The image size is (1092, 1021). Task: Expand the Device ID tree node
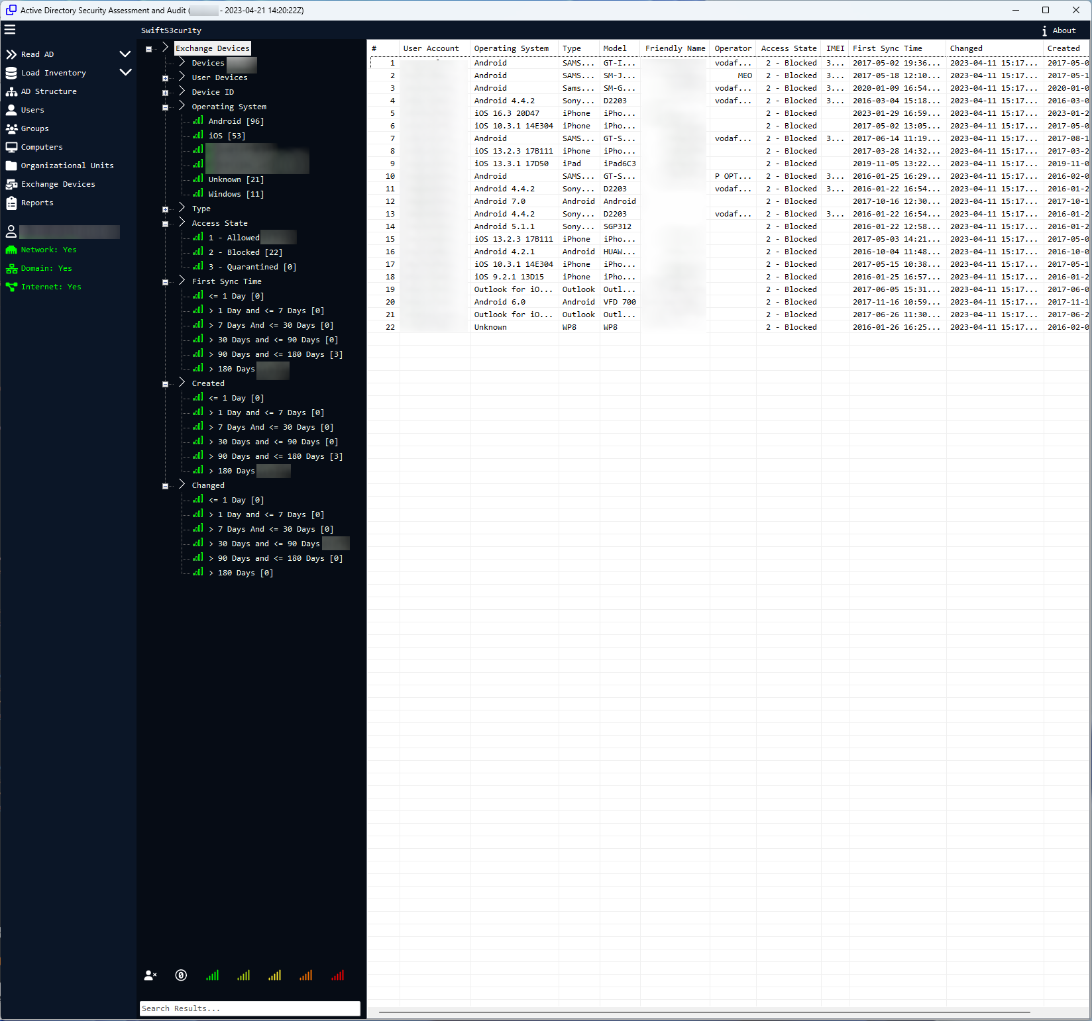click(165, 93)
